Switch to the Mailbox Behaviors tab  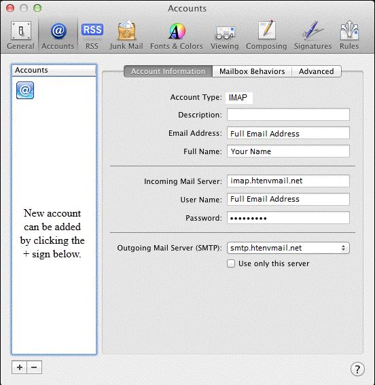tap(252, 71)
